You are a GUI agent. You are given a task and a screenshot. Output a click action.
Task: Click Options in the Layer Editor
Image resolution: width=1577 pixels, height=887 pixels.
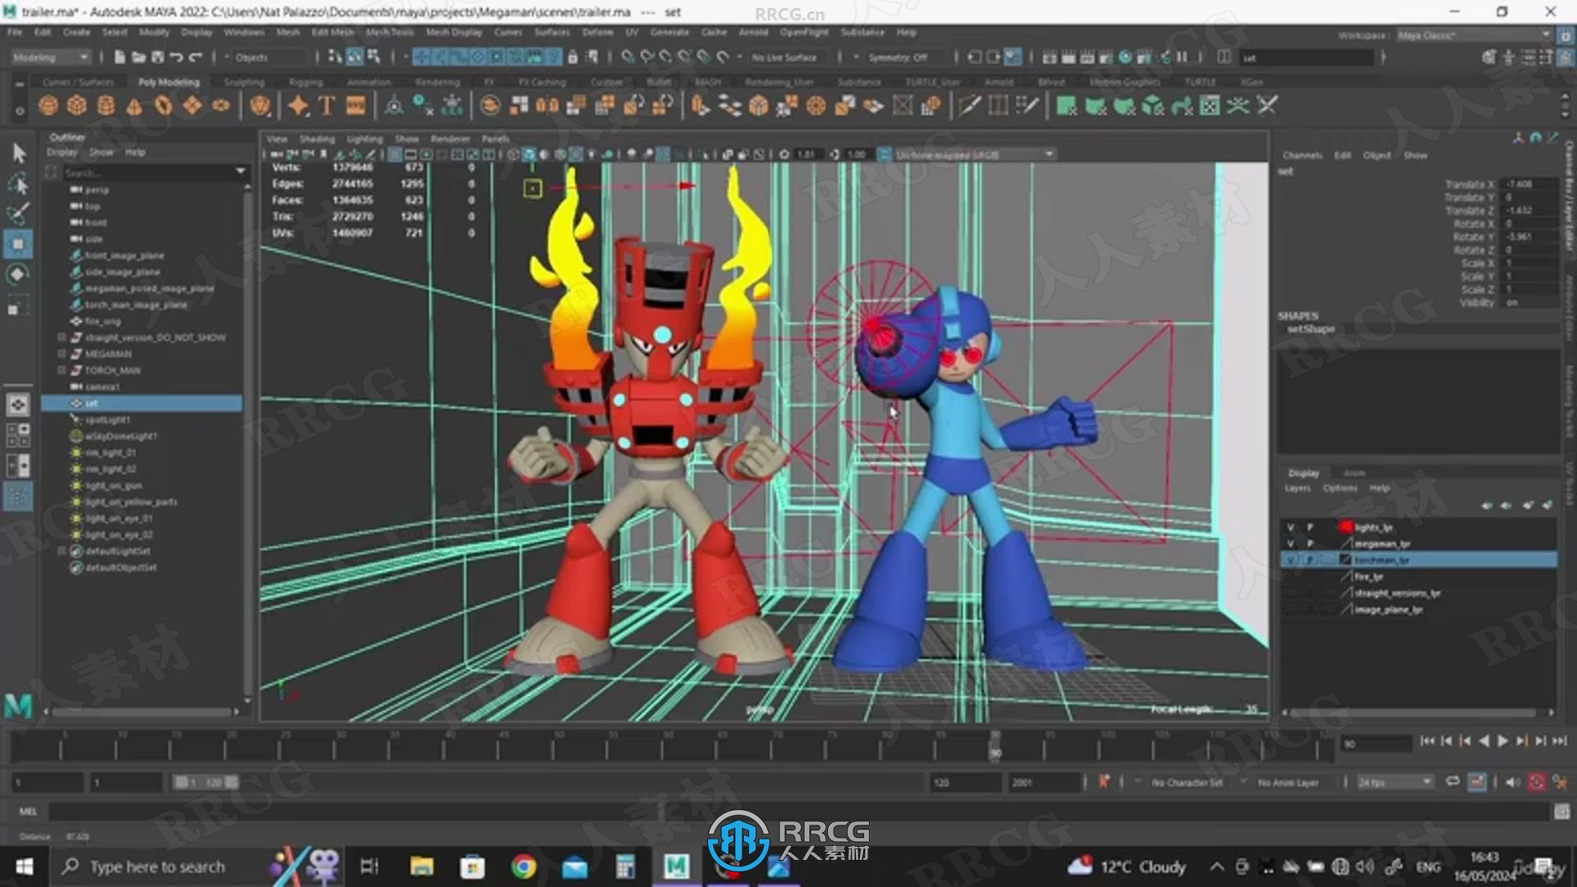(x=1340, y=488)
